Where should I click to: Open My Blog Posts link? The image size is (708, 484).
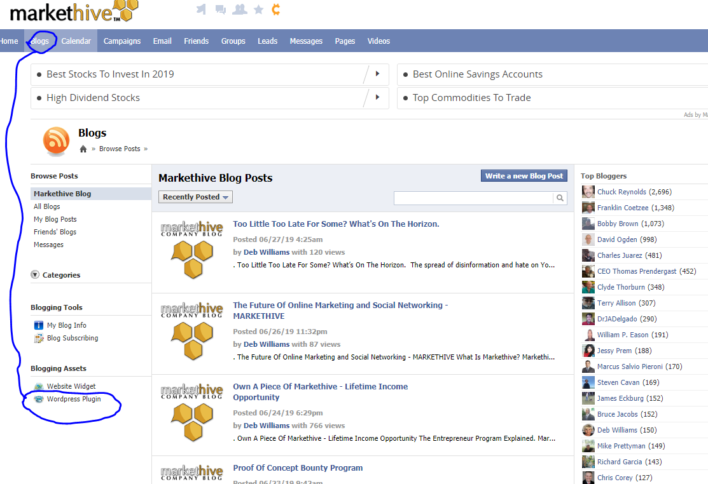pos(55,219)
